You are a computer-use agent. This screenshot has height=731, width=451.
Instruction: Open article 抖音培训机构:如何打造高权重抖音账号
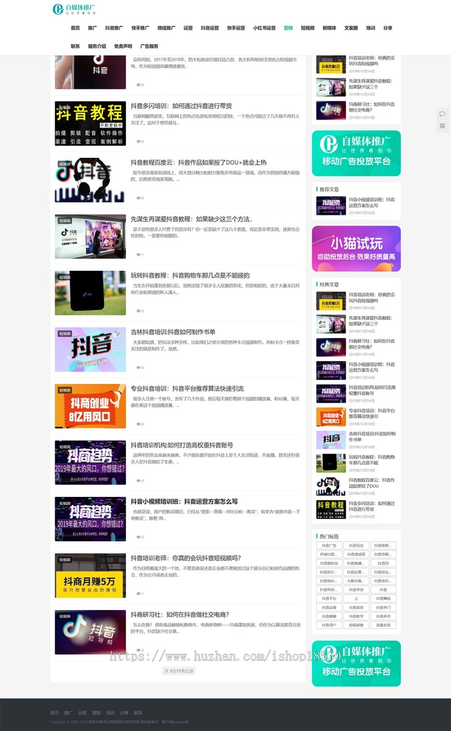181,445
